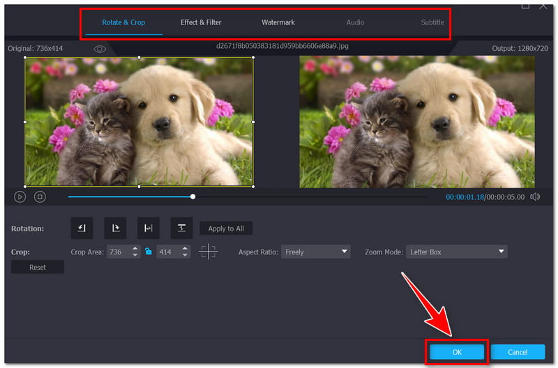Toggle the crop aspect lock icon
Image resolution: width=558 pixels, height=368 pixels.
click(x=148, y=252)
